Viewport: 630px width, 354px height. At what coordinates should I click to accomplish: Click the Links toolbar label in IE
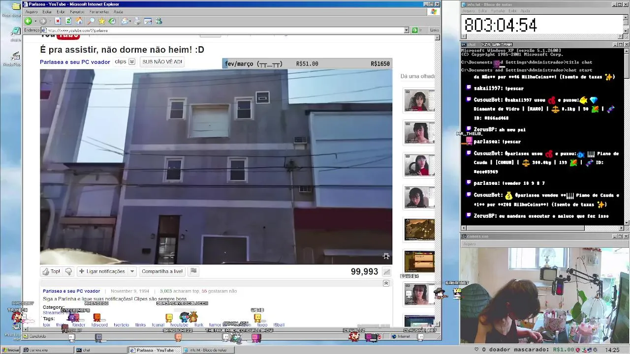tap(434, 30)
